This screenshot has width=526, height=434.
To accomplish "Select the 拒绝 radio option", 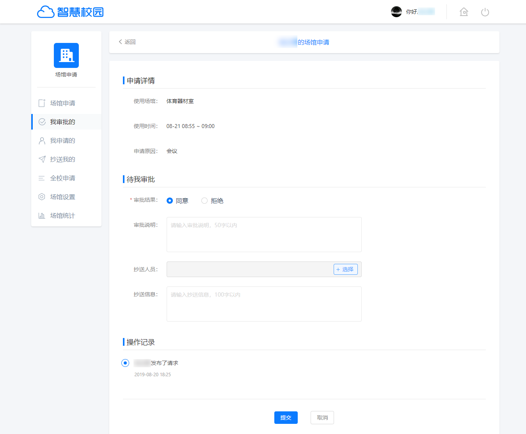I will (x=204, y=201).
